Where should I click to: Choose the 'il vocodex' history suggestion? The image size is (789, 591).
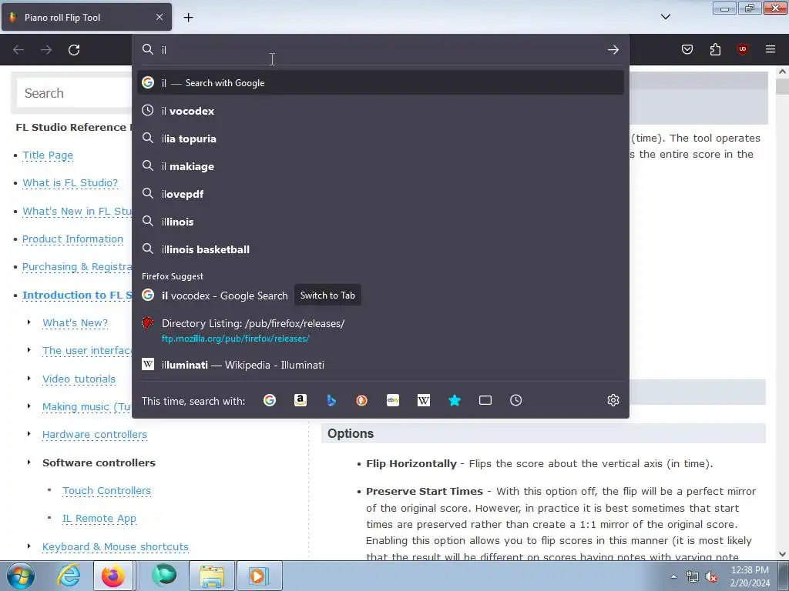(381, 111)
